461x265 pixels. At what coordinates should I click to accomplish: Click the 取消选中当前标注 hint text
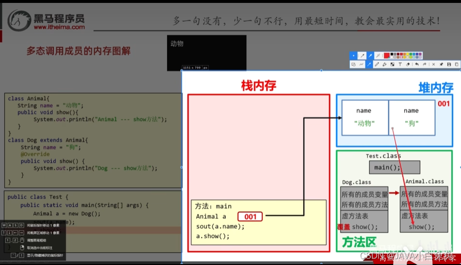point(40,248)
